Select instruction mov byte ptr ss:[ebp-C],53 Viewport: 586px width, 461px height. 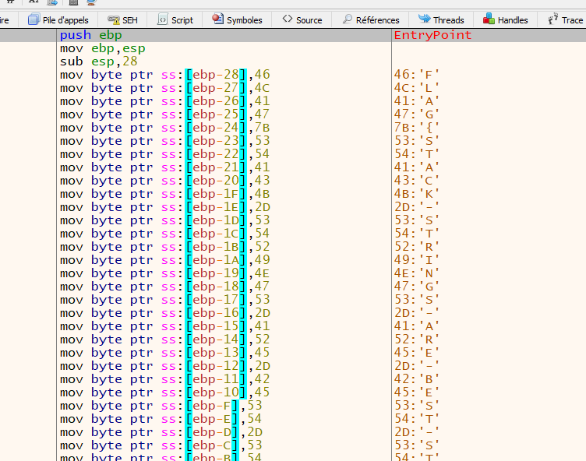[x=161, y=445]
